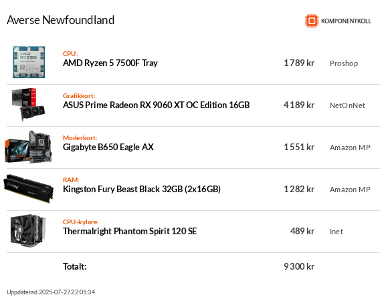Open Kingston Fury Beast Black 32GB link
Screen dimensions: 386x301
142,190
